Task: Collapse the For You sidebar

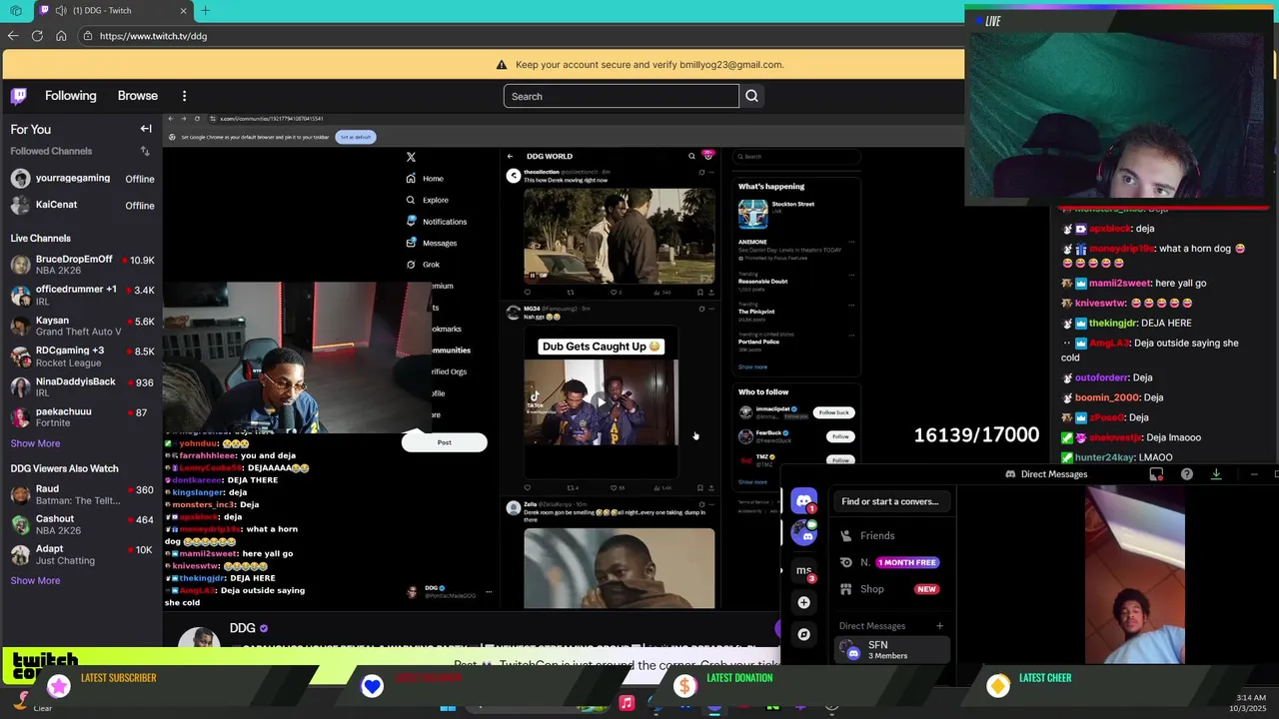Action: click(x=146, y=129)
